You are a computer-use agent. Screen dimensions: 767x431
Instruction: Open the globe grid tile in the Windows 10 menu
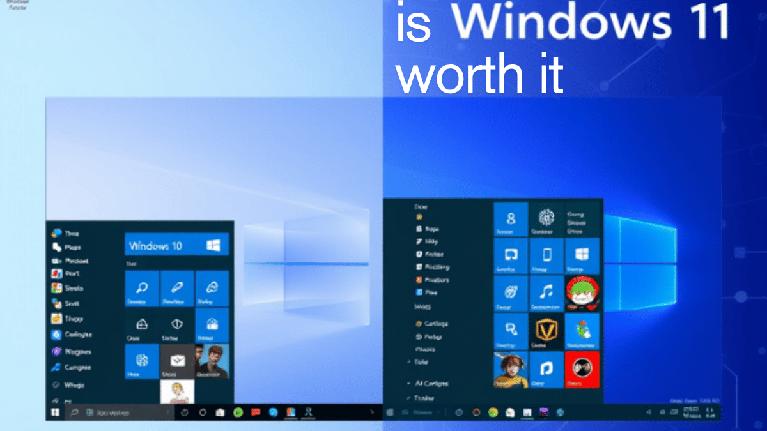click(141, 361)
